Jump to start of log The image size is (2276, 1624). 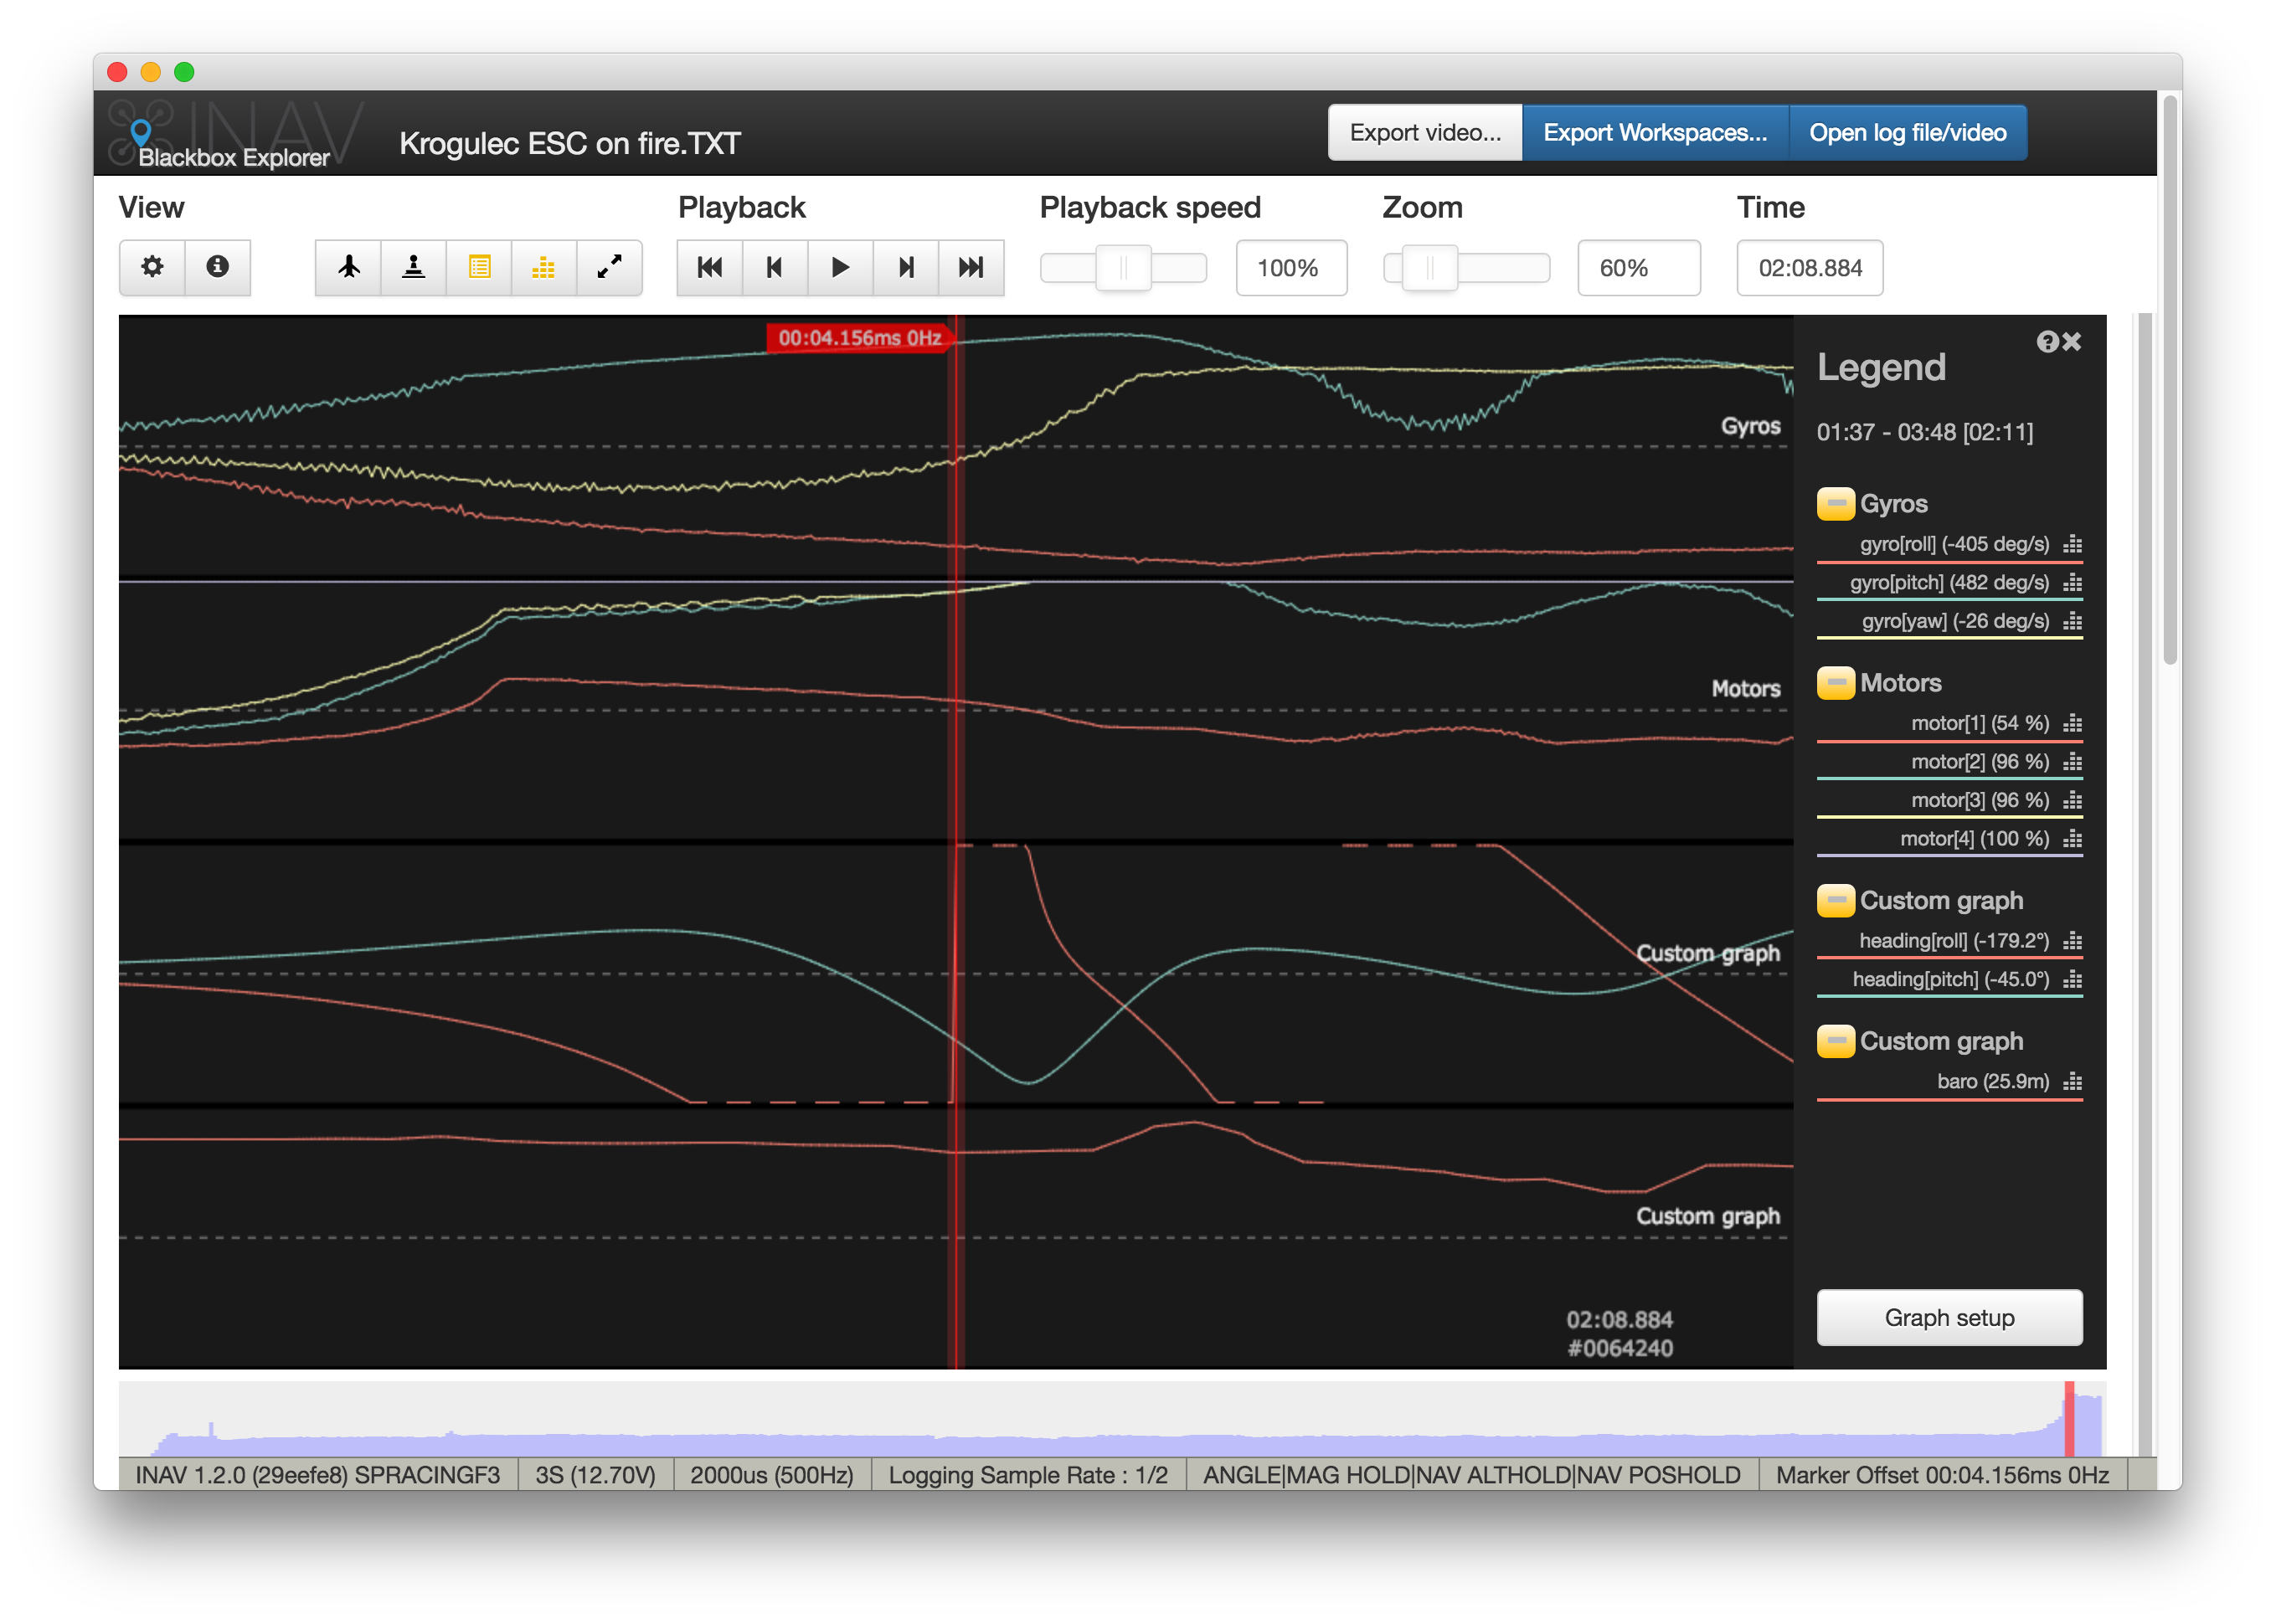709,267
